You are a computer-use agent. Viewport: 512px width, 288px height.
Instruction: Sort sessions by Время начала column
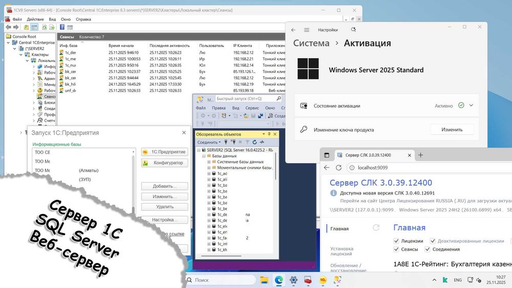(121, 46)
